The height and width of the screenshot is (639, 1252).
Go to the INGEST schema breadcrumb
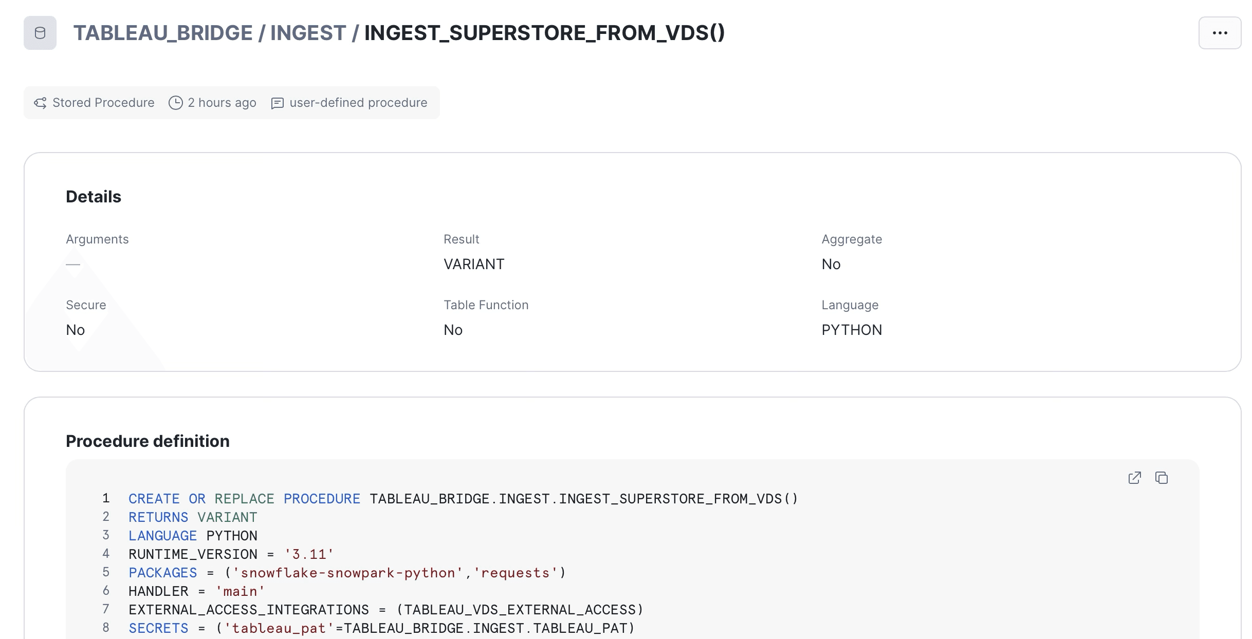[x=308, y=33]
